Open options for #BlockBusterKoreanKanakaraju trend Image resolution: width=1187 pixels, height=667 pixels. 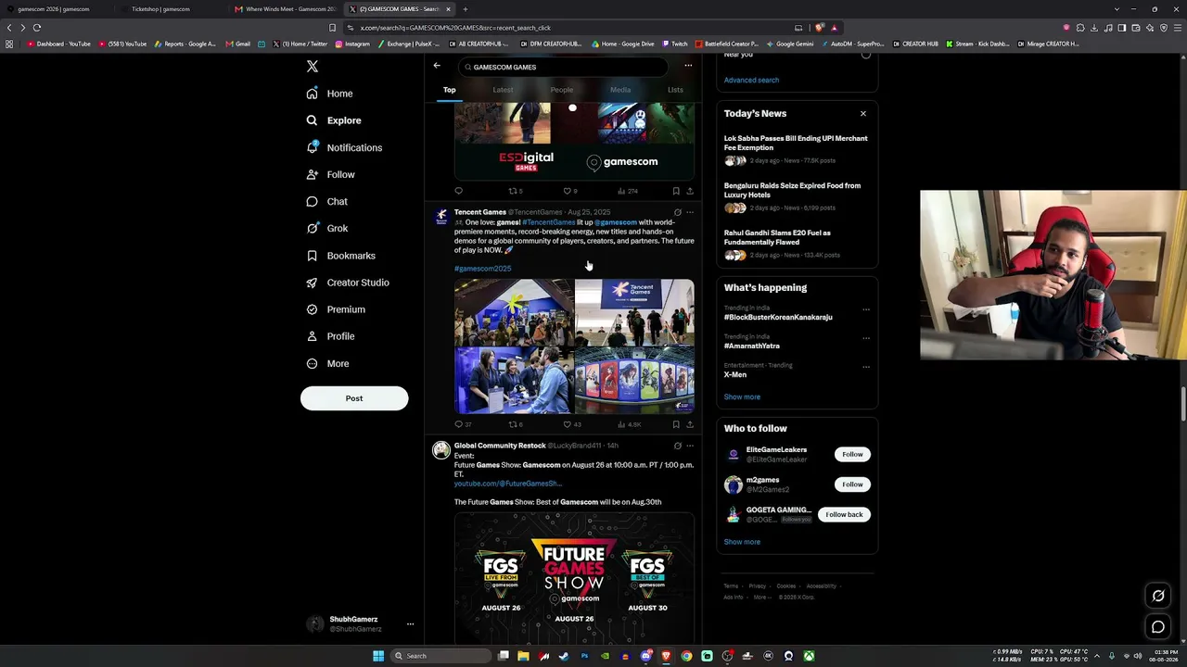[866, 309]
